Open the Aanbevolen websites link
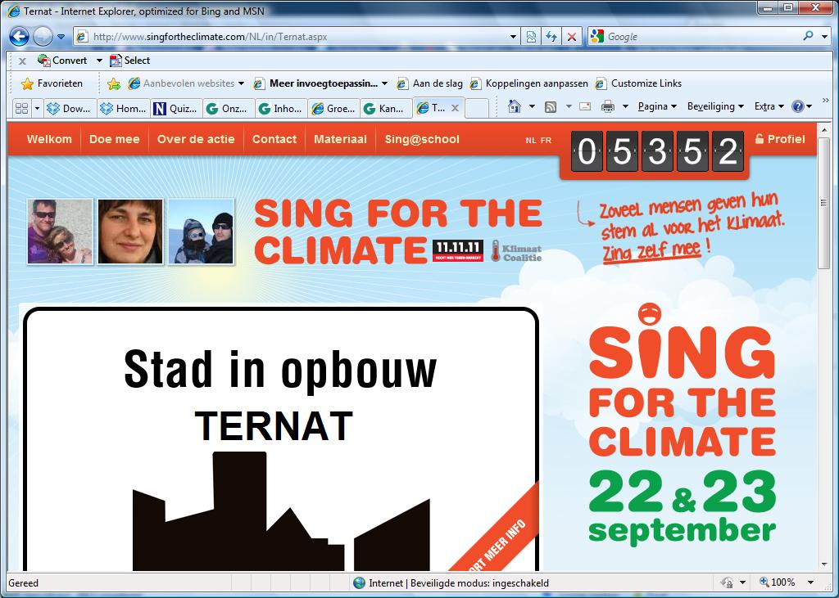The image size is (839, 598). (186, 83)
